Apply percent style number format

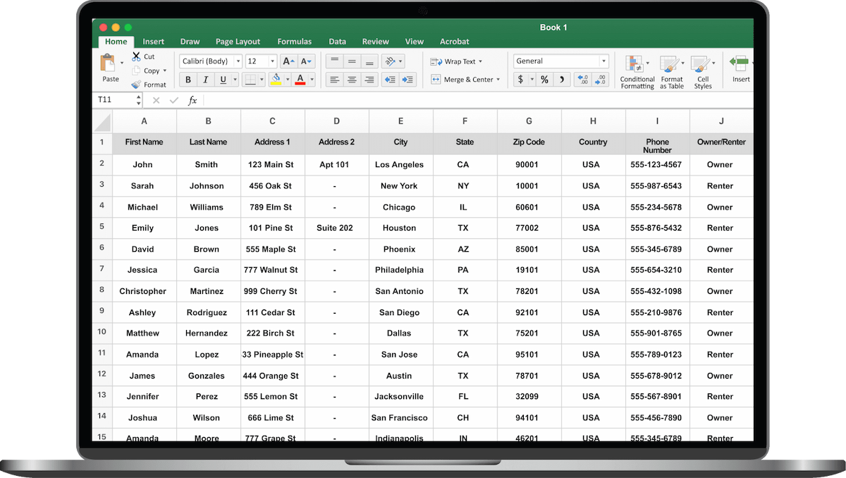pos(544,80)
